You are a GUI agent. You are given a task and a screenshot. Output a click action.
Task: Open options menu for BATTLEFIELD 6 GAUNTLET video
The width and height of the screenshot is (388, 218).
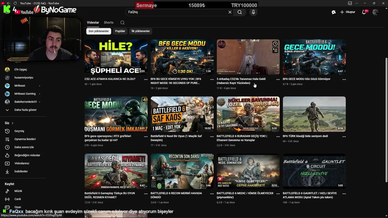(x=344, y=193)
